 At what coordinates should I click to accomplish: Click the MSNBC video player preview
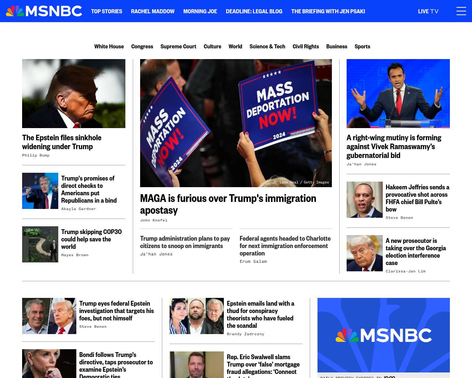tap(383, 335)
